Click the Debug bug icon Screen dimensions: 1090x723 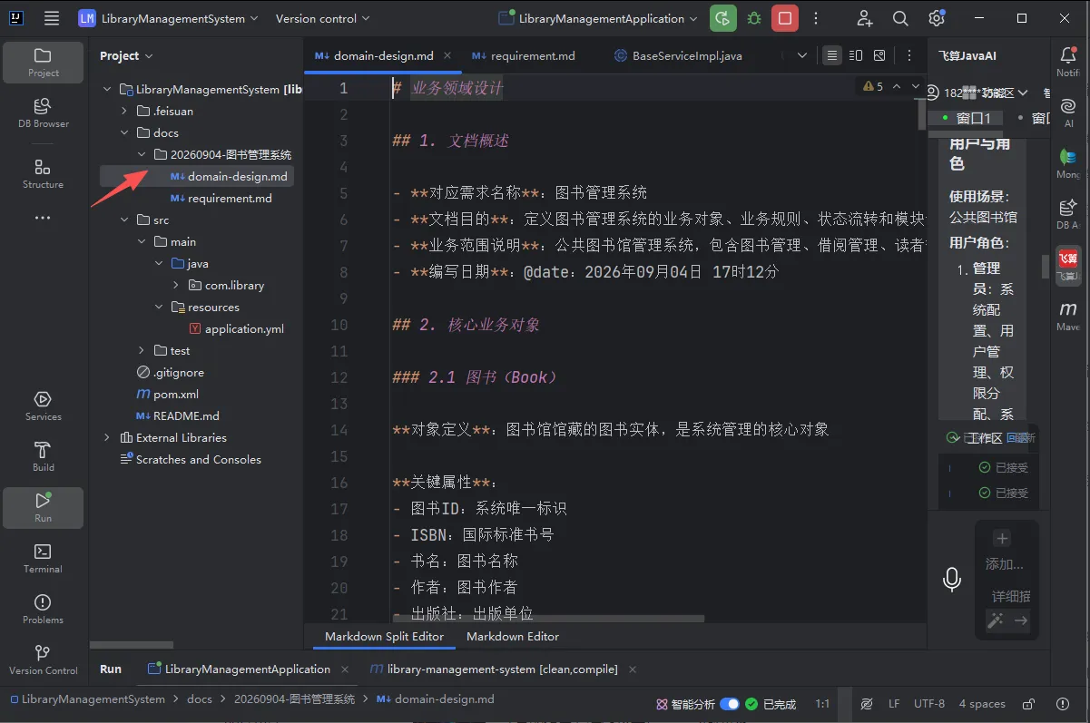[754, 18]
